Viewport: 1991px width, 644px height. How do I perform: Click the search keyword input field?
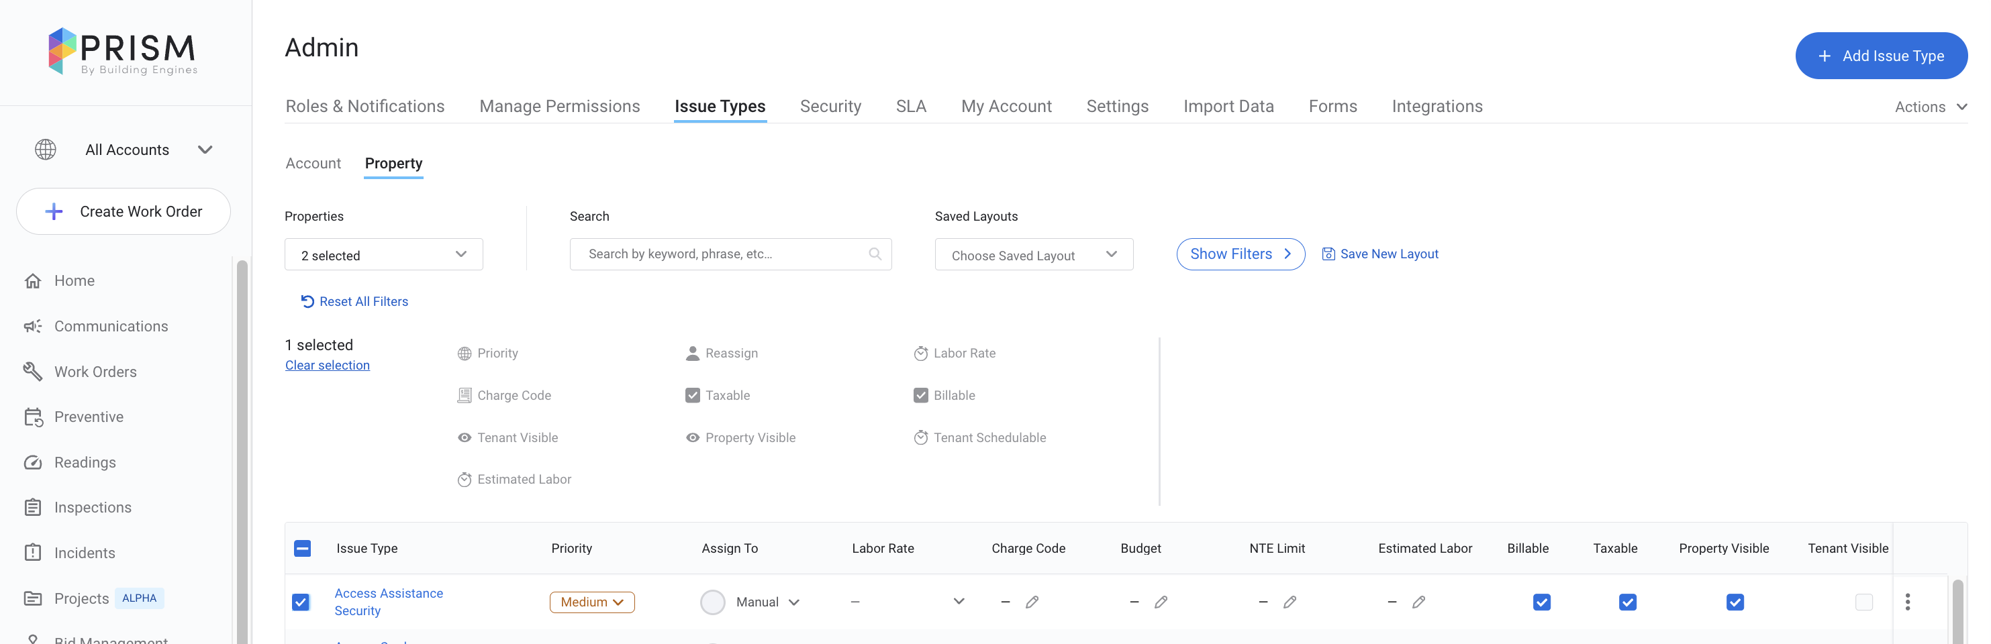coord(730,254)
